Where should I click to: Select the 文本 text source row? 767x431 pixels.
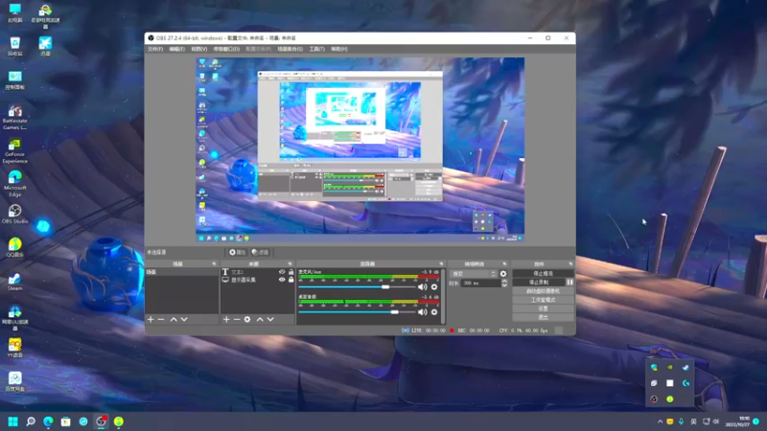(x=258, y=272)
